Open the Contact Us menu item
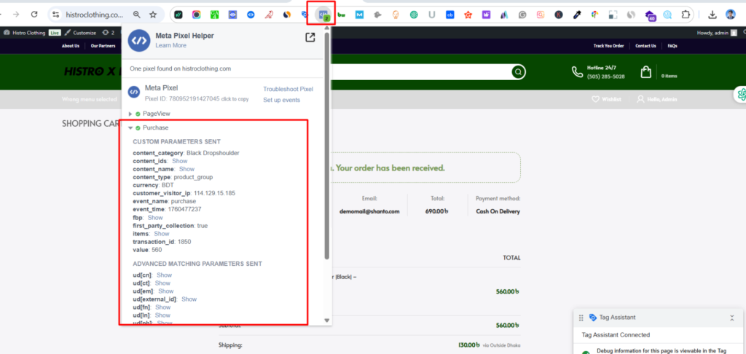 (645, 46)
